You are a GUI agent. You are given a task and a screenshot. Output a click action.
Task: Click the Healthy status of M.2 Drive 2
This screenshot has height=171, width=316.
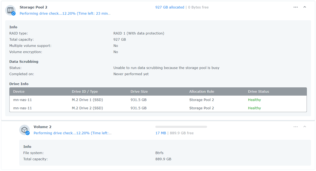point(254,108)
